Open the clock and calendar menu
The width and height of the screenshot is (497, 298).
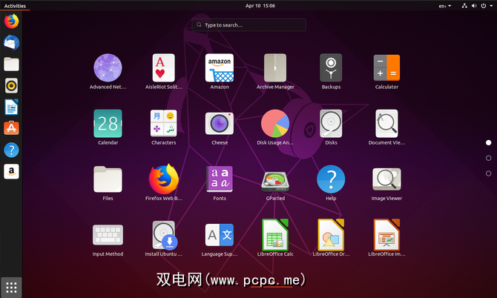coord(260,6)
